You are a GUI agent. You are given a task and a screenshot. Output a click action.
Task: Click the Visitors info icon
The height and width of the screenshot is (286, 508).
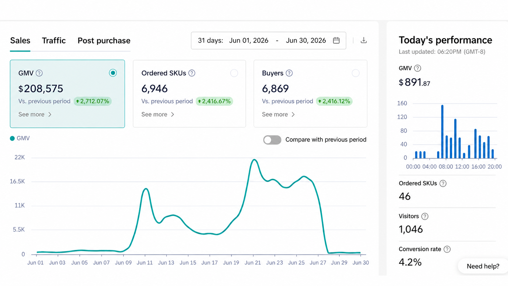point(425,216)
